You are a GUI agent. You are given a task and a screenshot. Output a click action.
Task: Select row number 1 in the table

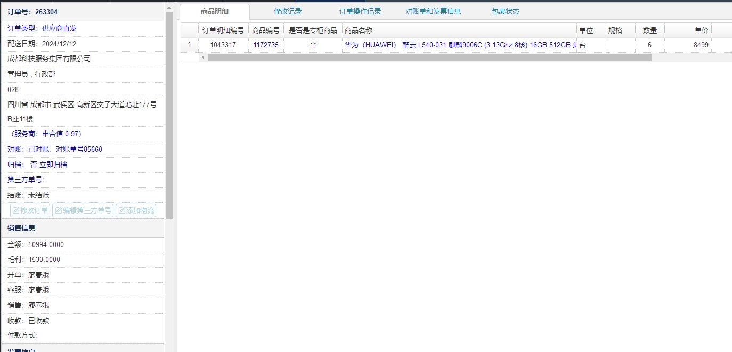pyautogui.click(x=190, y=45)
